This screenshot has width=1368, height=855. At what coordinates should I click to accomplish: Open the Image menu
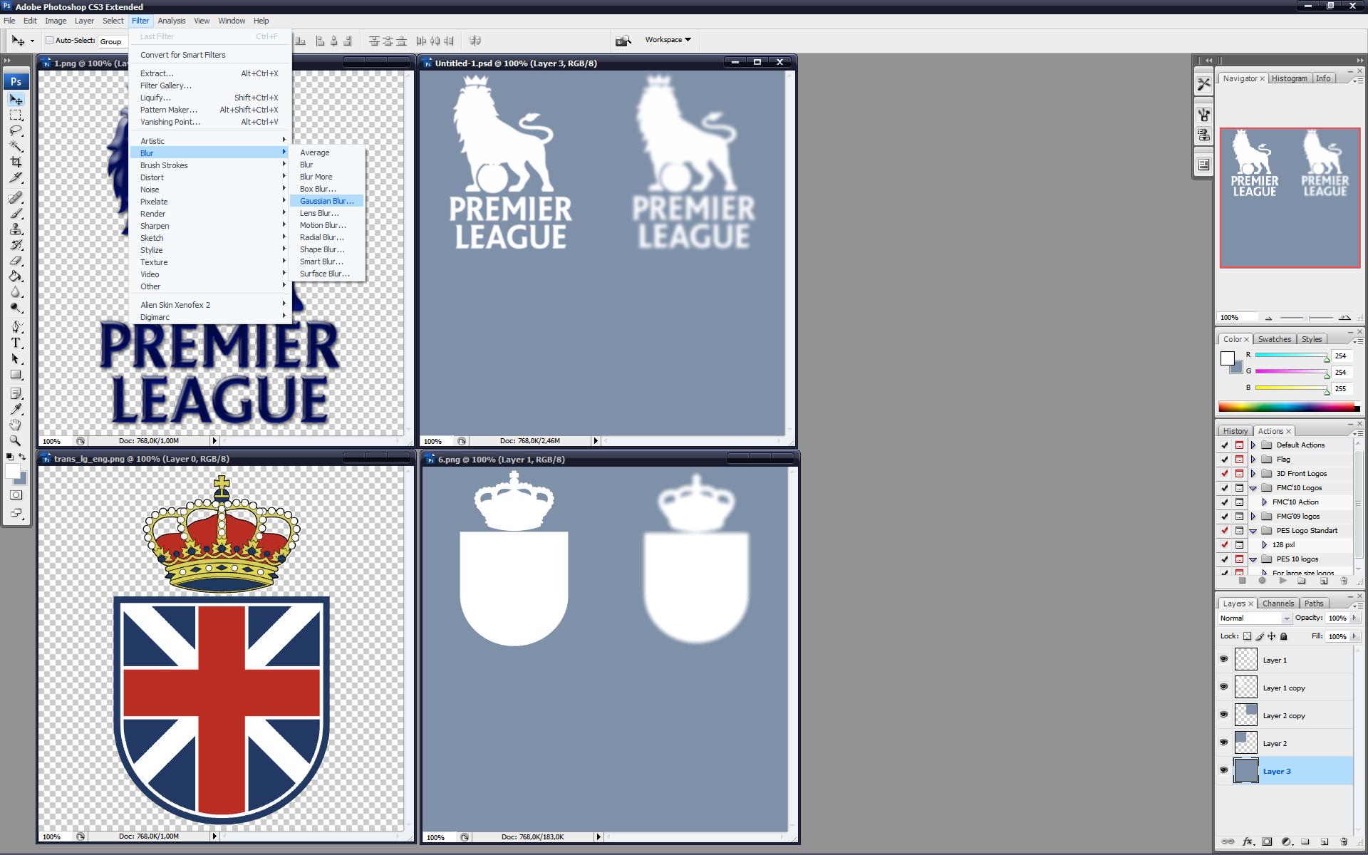click(x=56, y=21)
